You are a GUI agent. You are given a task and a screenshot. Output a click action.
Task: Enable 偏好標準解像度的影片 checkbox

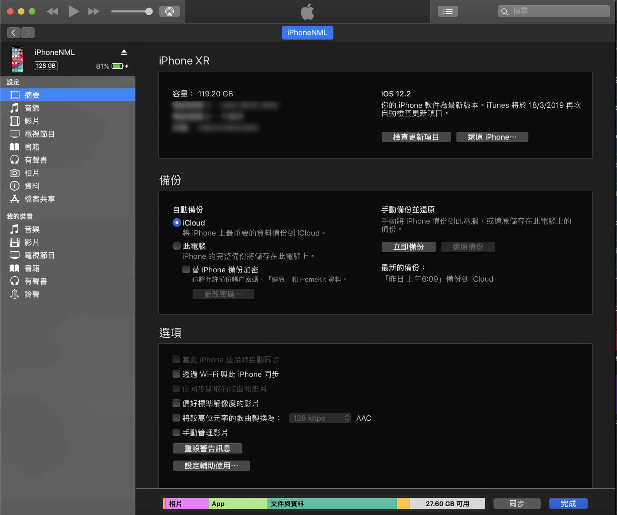[176, 403]
